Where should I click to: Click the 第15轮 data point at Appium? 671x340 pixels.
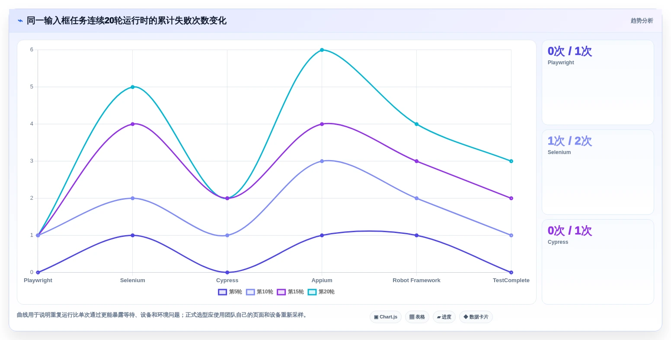pyautogui.click(x=322, y=124)
